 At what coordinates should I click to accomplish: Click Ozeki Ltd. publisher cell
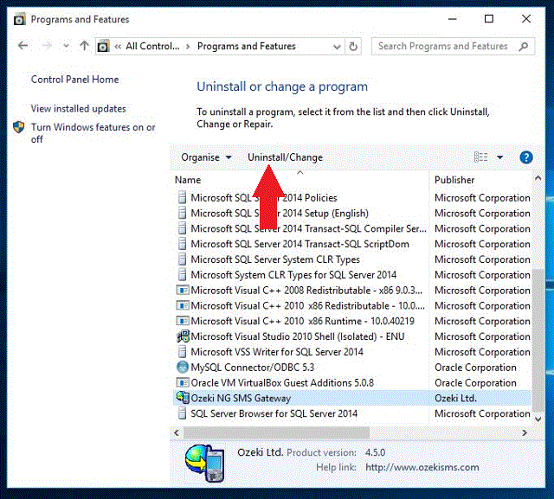click(x=455, y=399)
